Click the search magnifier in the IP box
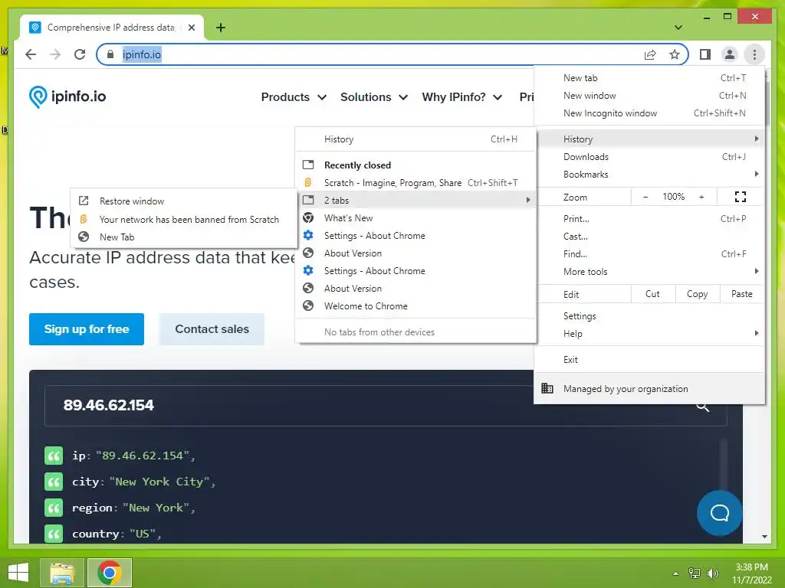 pos(703,407)
